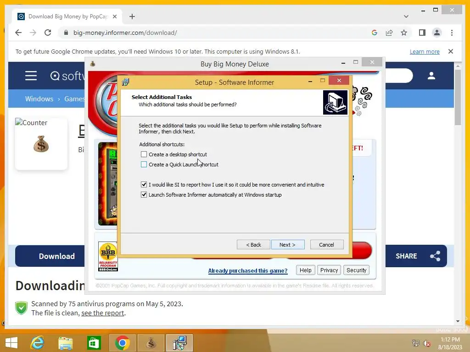The image size is (470, 352).
Task: Open the Chrome profile avatar
Action: pyautogui.click(x=437, y=33)
